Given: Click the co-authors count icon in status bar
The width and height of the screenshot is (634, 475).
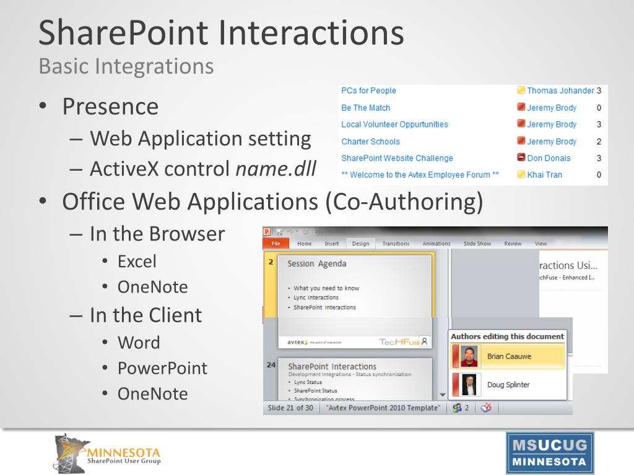Looking at the screenshot, I should 461,408.
